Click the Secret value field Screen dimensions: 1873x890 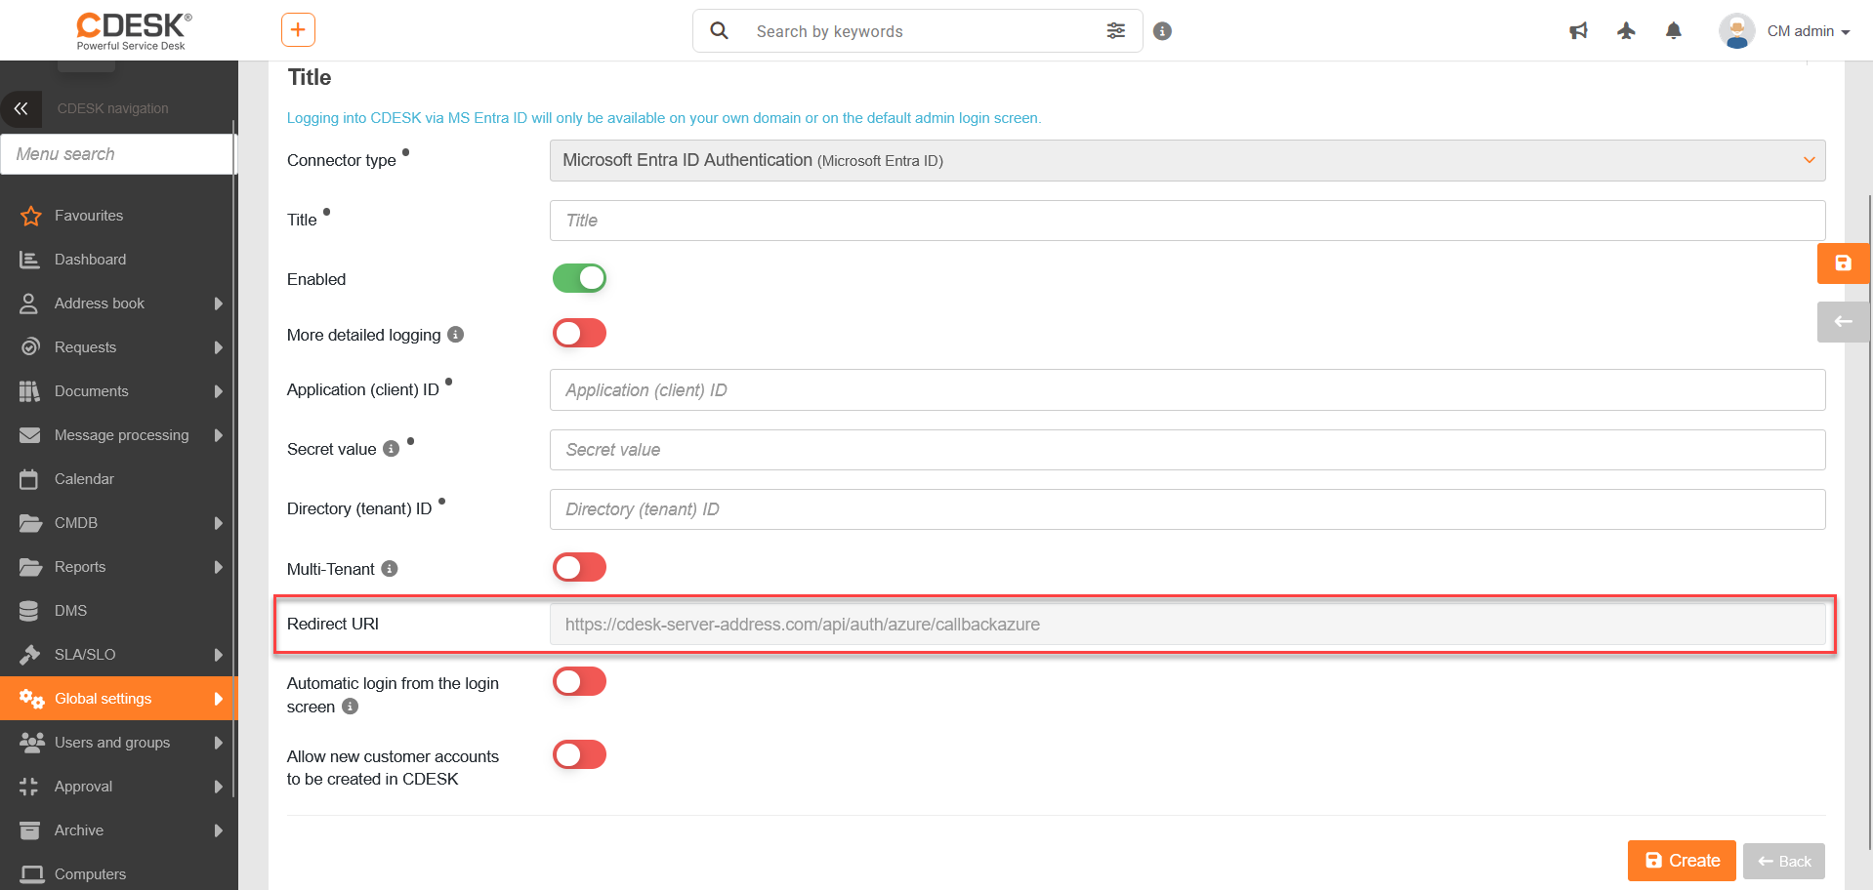1187,450
